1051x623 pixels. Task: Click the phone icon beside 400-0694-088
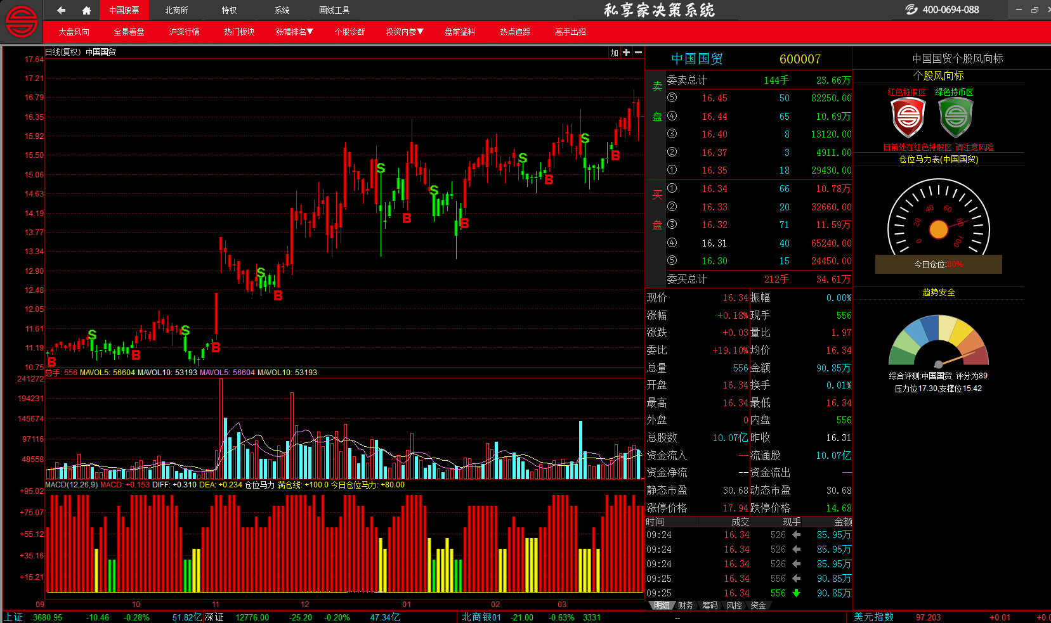(911, 10)
